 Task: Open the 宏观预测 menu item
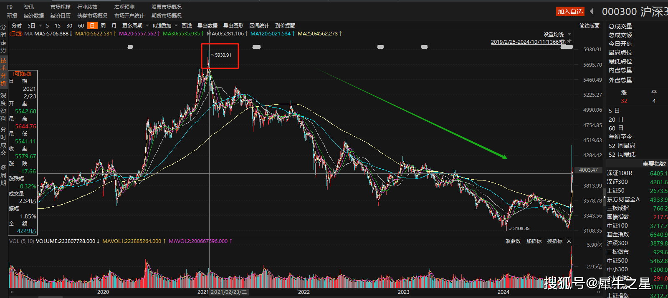click(x=124, y=7)
